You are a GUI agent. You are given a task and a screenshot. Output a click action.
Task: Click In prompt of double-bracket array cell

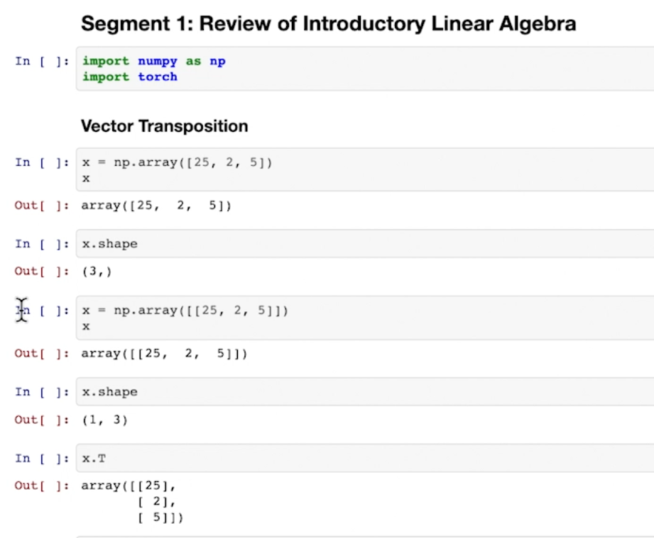coord(42,310)
